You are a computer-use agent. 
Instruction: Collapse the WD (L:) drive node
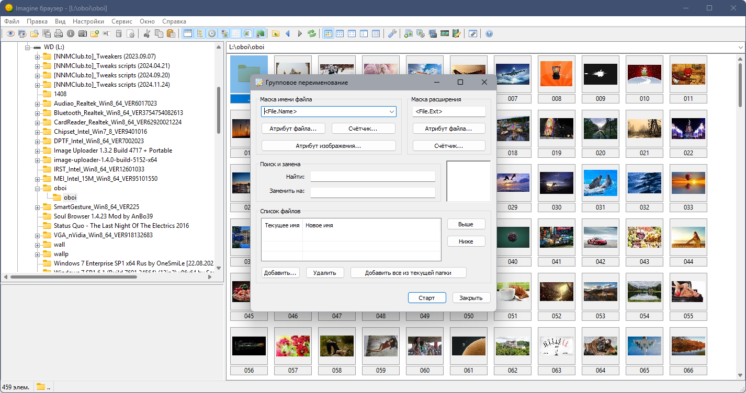(x=28, y=47)
